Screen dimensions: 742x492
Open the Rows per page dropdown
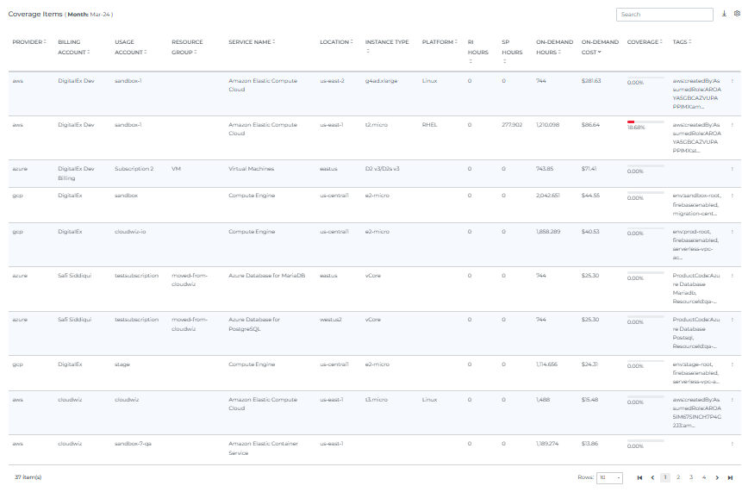(610, 477)
